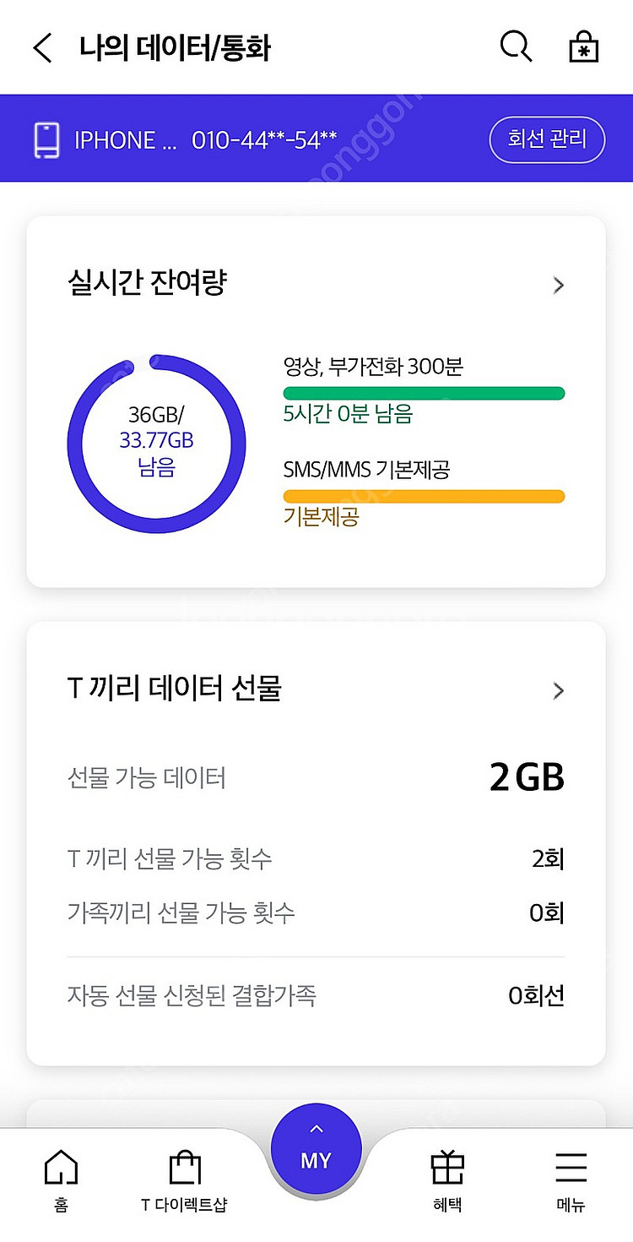Expand the T 끼리 데이터 선물 chevron
The height and width of the screenshot is (1242, 633).
pyautogui.click(x=558, y=691)
